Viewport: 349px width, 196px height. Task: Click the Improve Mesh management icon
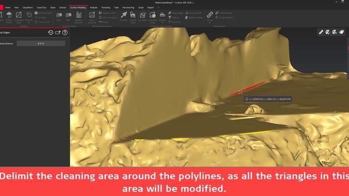[217, 13]
